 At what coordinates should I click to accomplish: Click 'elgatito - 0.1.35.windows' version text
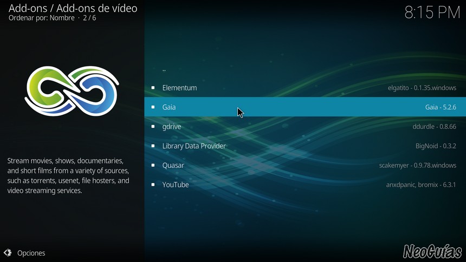pyautogui.click(x=422, y=88)
